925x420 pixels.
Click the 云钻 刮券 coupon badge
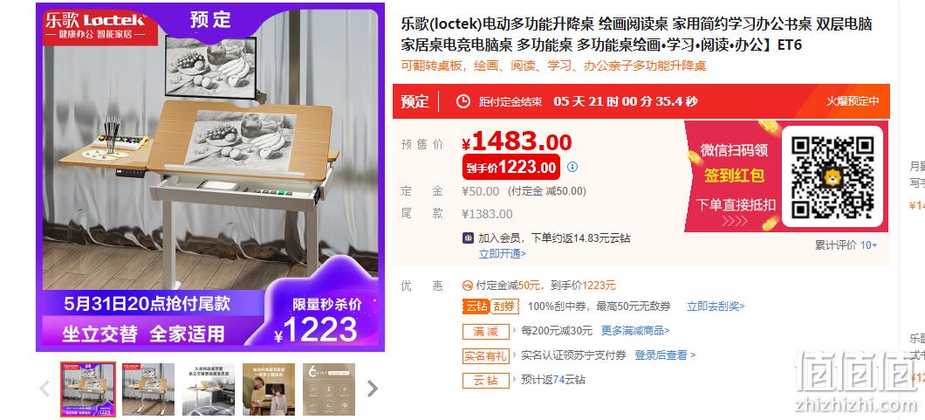[490, 306]
